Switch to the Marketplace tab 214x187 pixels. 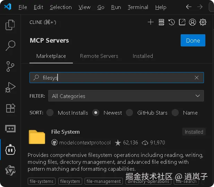tap(51, 56)
